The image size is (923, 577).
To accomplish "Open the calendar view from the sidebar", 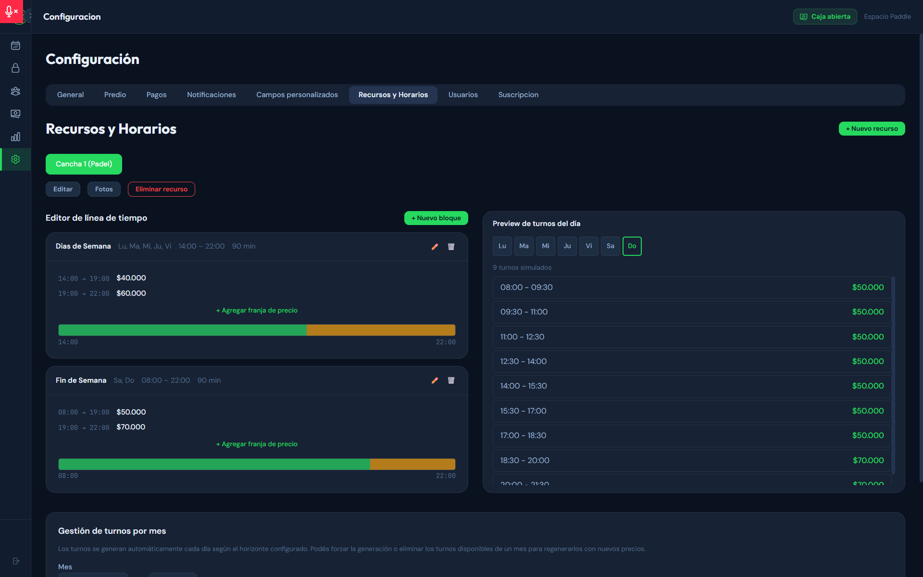I will pyautogui.click(x=15, y=46).
